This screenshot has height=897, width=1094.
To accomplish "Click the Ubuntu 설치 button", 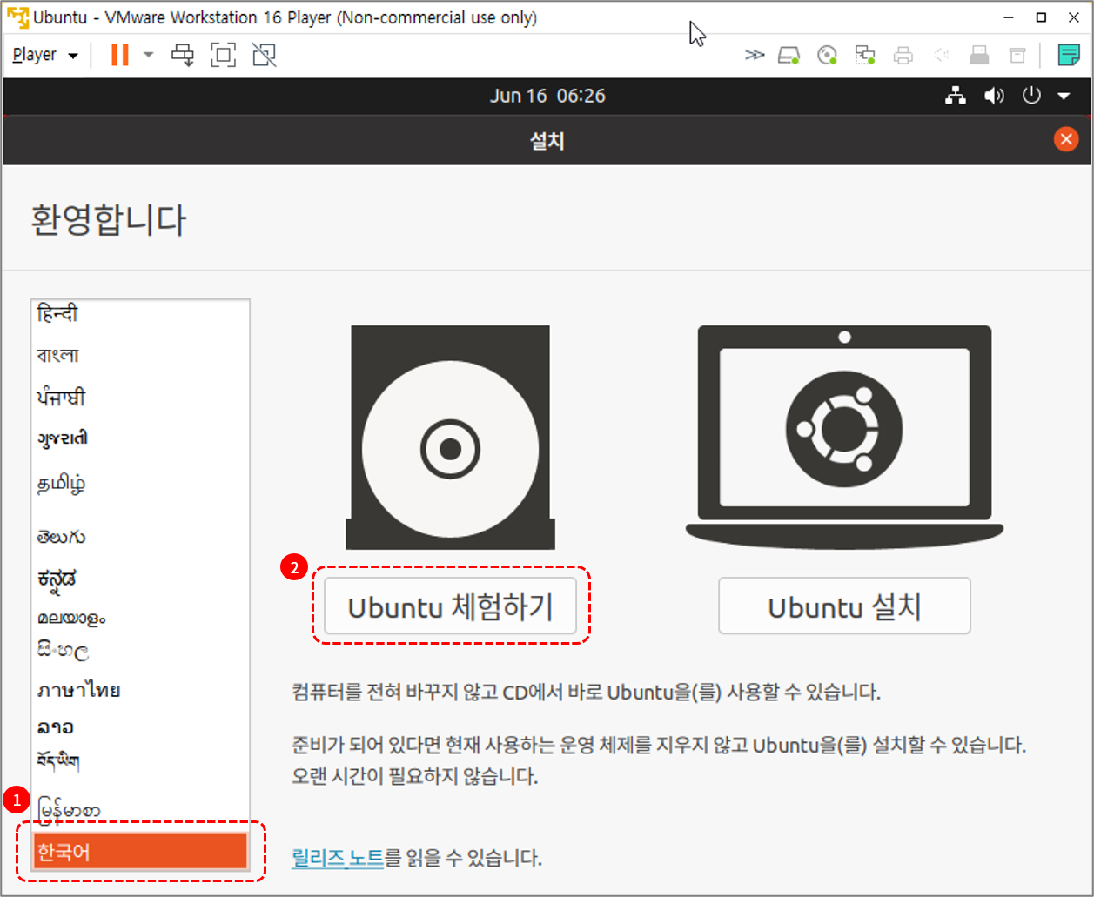I will coord(844,606).
